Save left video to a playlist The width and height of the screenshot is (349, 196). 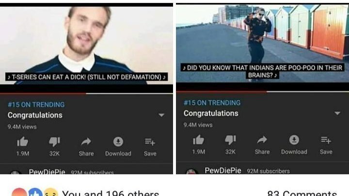(x=150, y=142)
